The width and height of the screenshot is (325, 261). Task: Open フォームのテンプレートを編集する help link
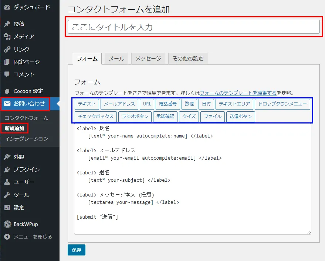238,93
